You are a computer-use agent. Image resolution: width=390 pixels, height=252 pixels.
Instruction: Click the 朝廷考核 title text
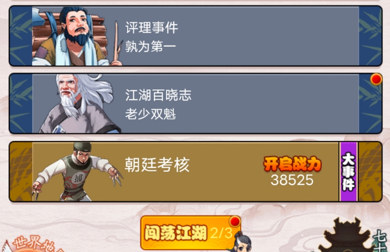pyautogui.click(x=157, y=165)
